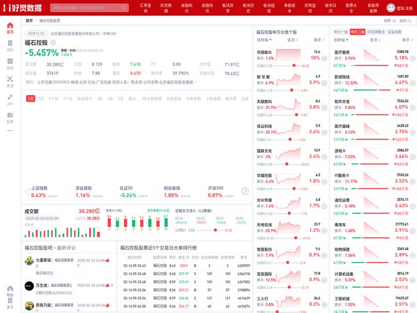Switch to the 申万一级 tab
This screenshot has width=417, height=313.
pyautogui.click(x=341, y=32)
